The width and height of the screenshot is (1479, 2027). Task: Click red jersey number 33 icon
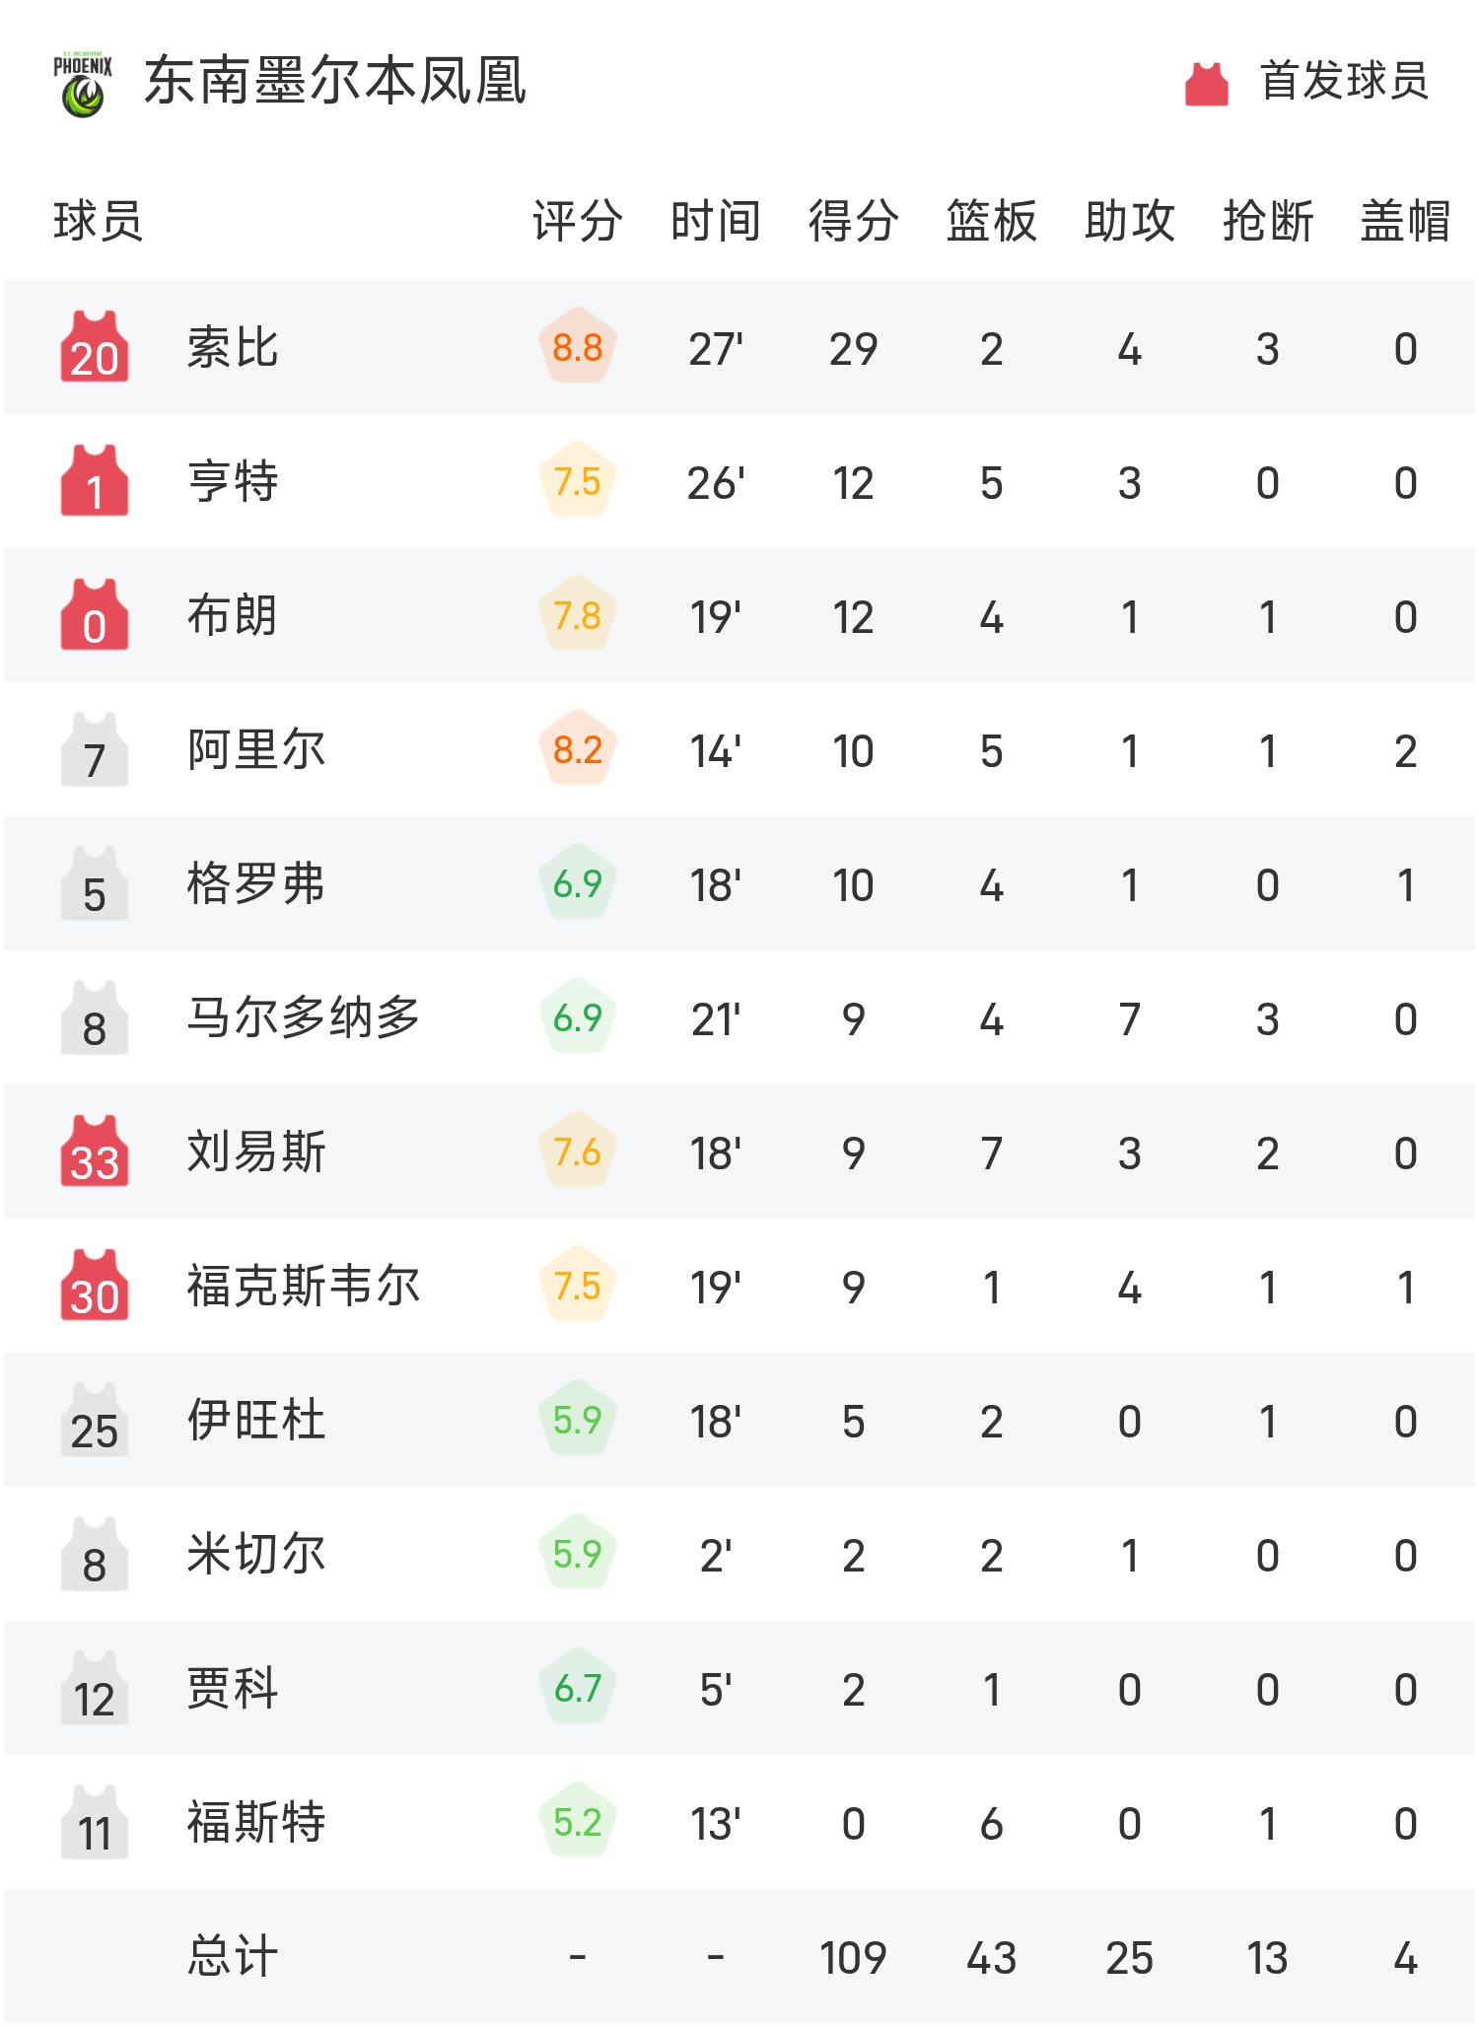coord(95,1152)
